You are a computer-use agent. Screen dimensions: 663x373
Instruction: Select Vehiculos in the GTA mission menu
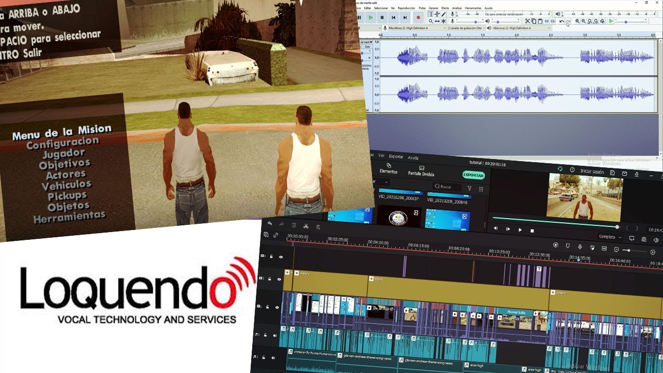66,185
